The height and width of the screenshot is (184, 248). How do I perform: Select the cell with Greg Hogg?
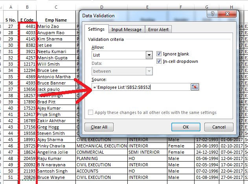56,127
